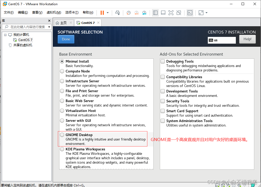This screenshot has height=187, width=261.
Task: Click the Done button
Action: (66, 39)
